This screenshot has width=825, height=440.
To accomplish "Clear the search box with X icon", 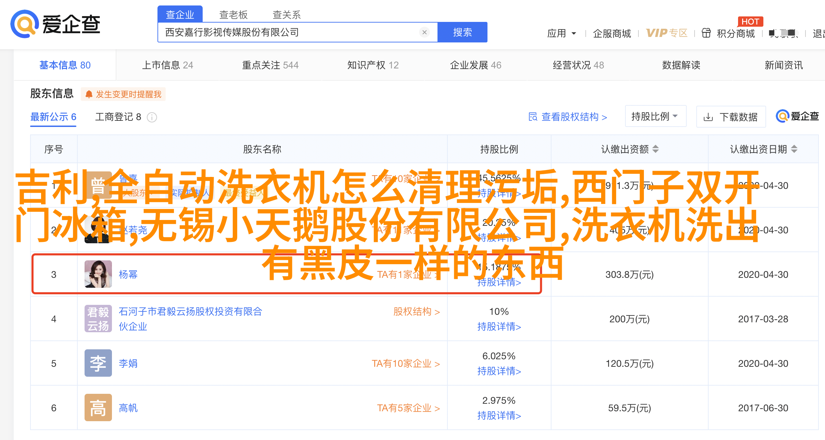I will [x=424, y=32].
